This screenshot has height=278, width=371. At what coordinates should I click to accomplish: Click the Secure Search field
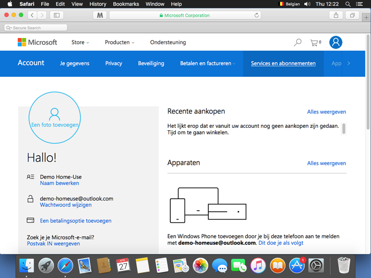point(36,28)
